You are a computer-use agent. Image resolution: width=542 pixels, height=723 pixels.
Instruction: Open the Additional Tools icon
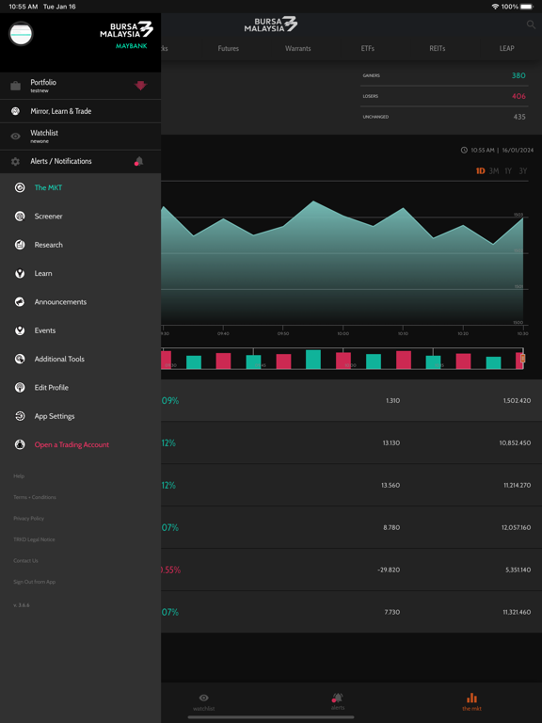click(x=20, y=360)
